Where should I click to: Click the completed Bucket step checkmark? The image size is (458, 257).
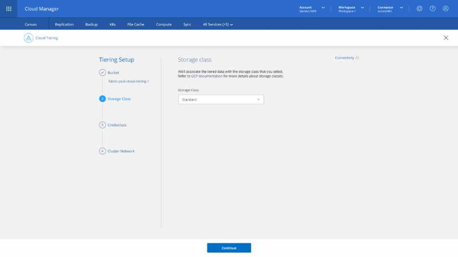102,72
